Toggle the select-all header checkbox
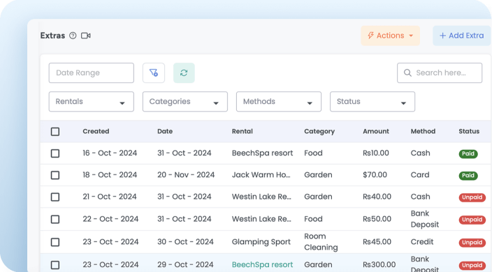This screenshot has height=272, width=492. [55, 131]
